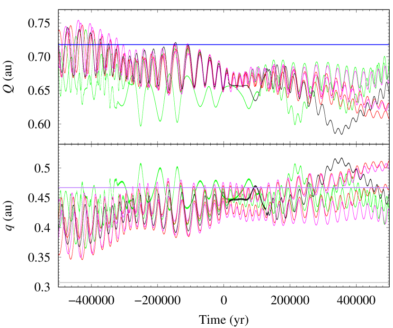Viewport: 393px width, 328px height.
Task: Click the '0.75' Q-axis tick label
Action: coord(39,23)
